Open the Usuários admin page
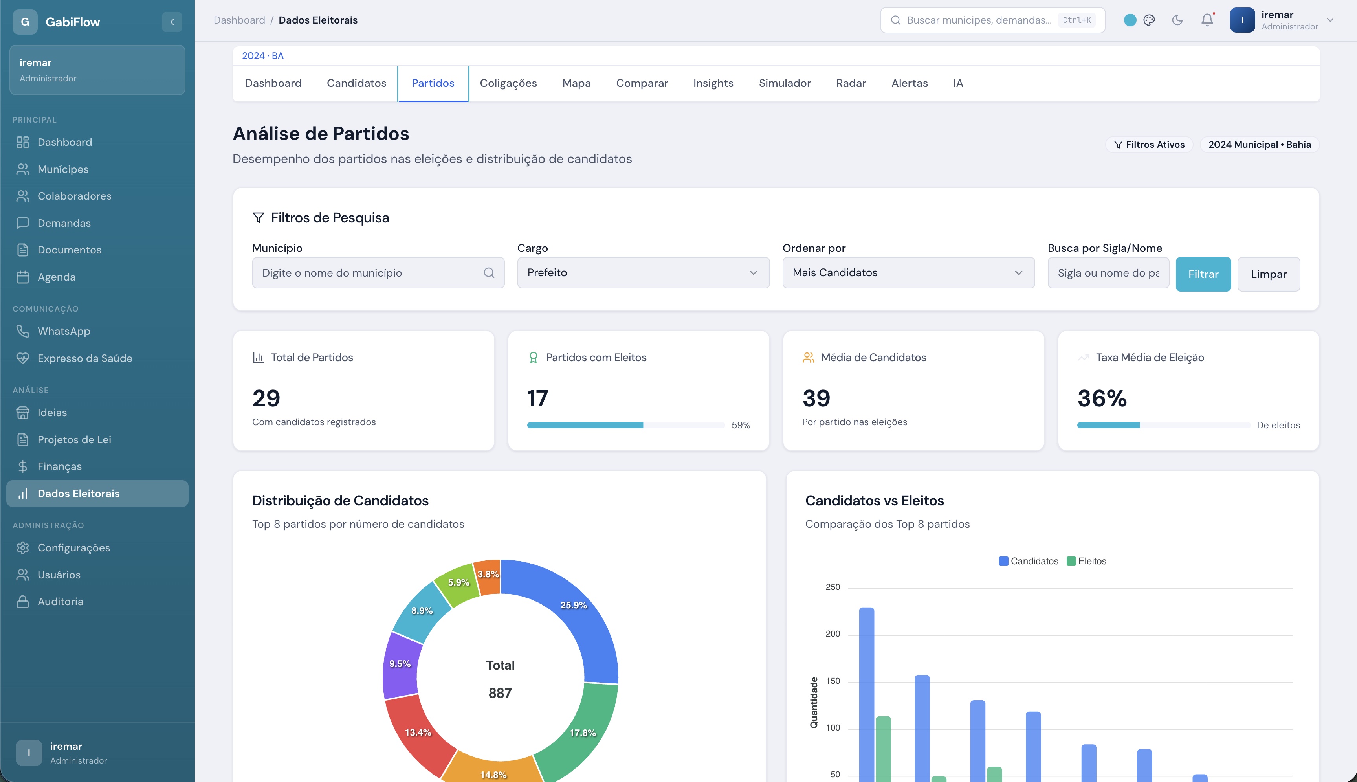The image size is (1357, 782). [x=97, y=575]
